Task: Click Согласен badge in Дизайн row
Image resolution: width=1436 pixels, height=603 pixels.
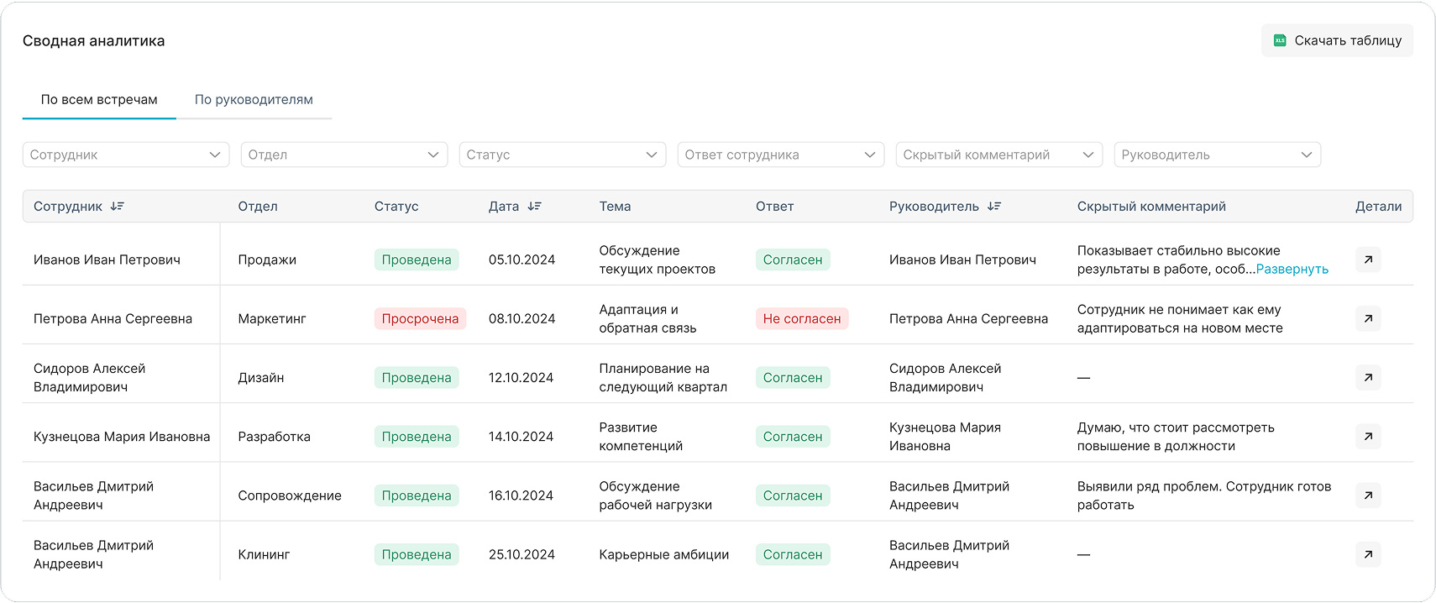Action: [x=793, y=377]
